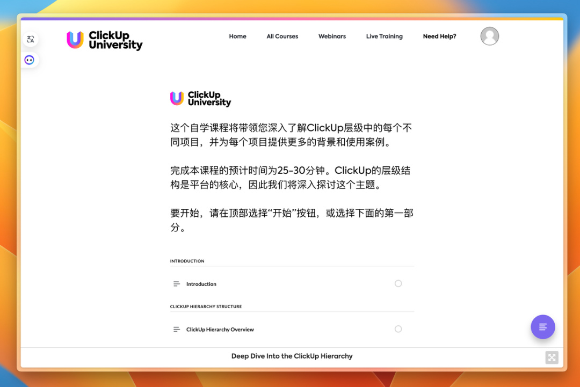Click the ClickUp Hierarchy Overview lesson icon
The image size is (580, 387).
(x=177, y=330)
